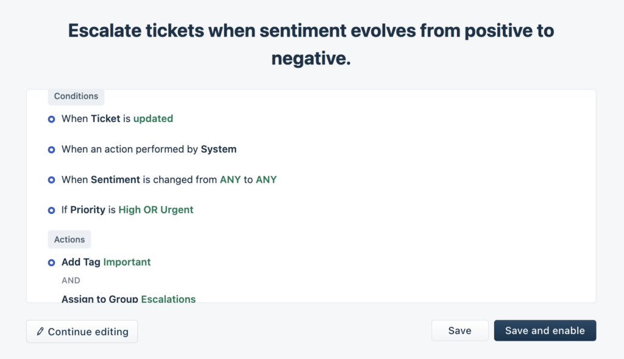Click the AND connector between actions
The height and width of the screenshot is (359, 624).
[71, 280]
